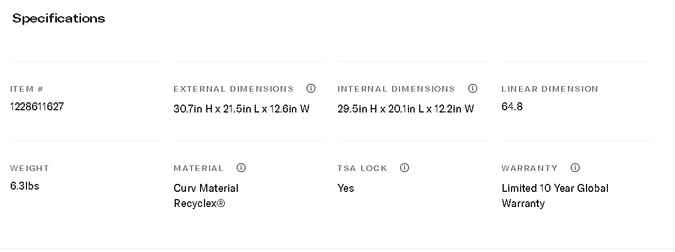Click the internal dimensions value 29.5in H

(405, 109)
